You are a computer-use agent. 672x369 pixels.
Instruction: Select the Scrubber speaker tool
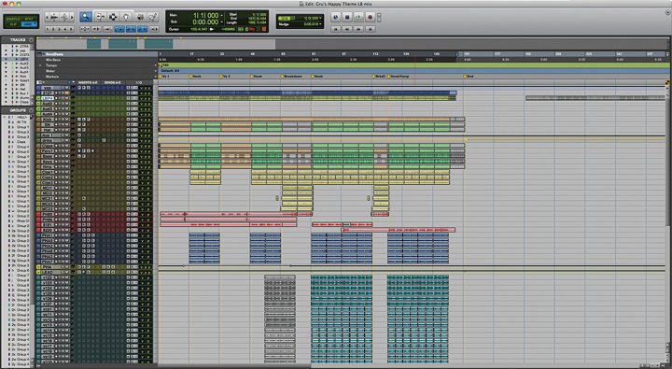(x=140, y=17)
